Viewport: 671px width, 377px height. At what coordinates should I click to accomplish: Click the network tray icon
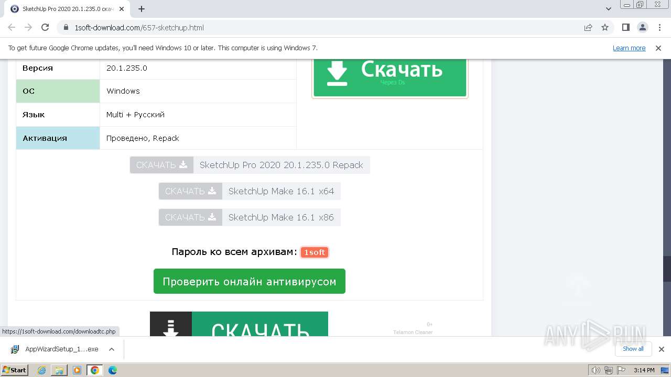608,370
